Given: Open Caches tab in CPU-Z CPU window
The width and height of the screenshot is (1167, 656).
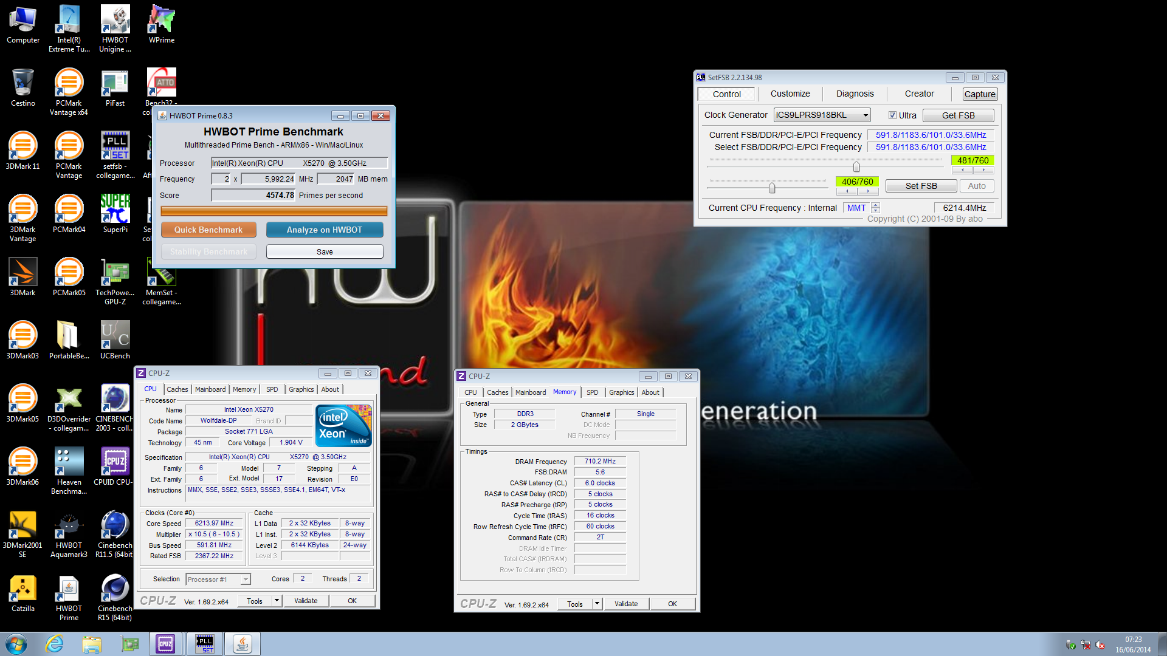Looking at the screenshot, I should [177, 389].
